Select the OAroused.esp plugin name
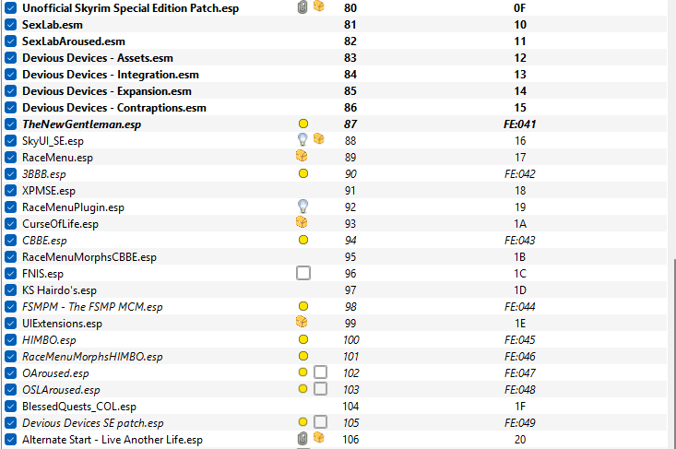The height and width of the screenshot is (449, 676). [x=55, y=373]
